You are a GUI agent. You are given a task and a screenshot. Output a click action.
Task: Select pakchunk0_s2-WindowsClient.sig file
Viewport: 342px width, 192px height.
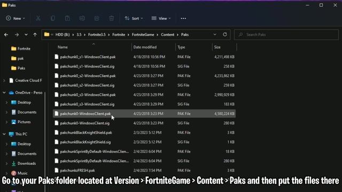[144, 85]
